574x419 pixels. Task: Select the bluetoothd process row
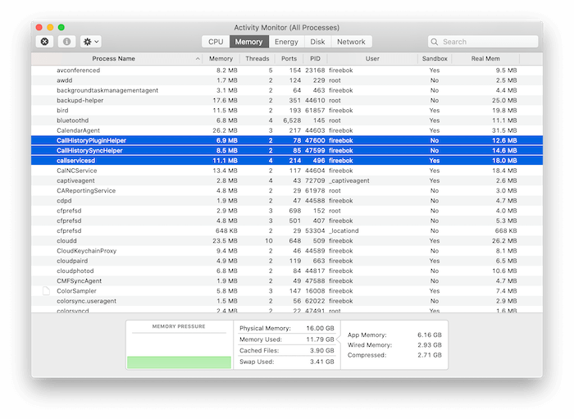coord(287,121)
